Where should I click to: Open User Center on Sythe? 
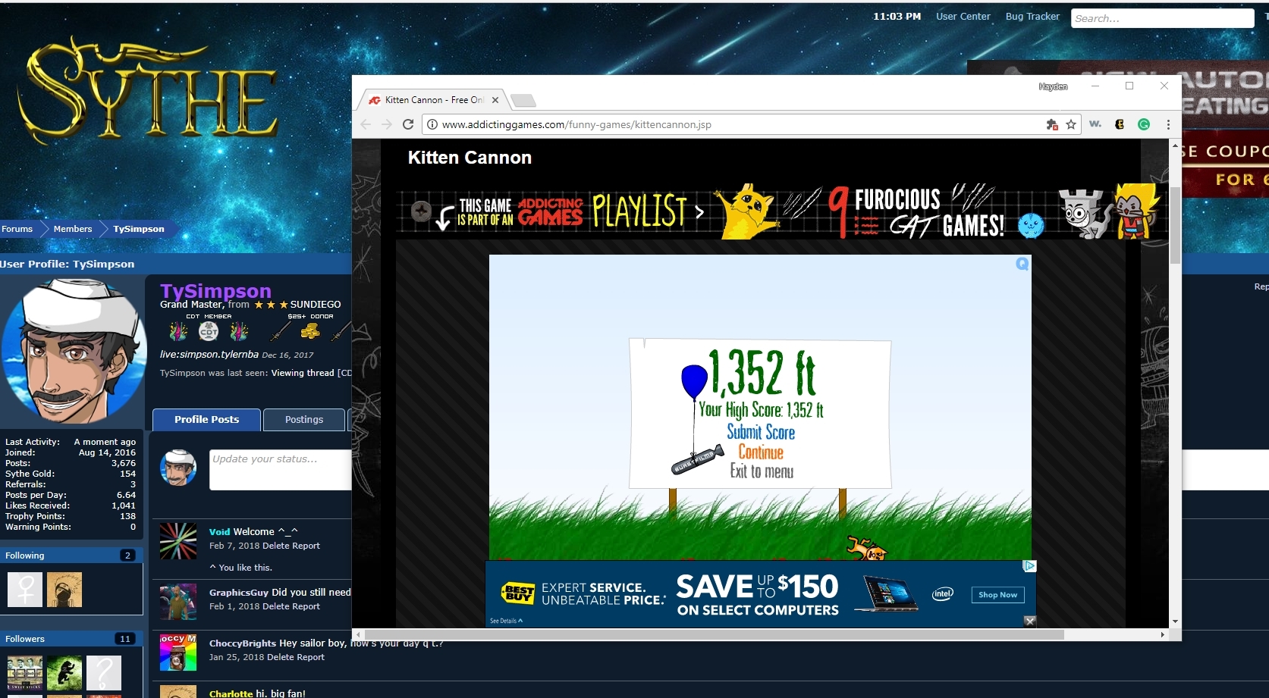pyautogui.click(x=963, y=16)
